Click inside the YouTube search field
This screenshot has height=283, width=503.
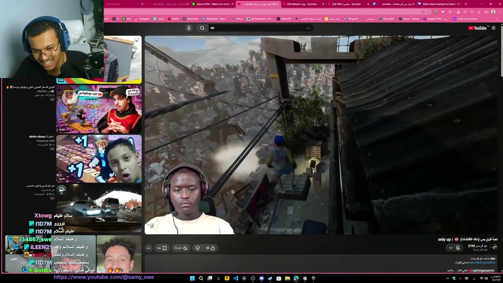tap(260, 28)
